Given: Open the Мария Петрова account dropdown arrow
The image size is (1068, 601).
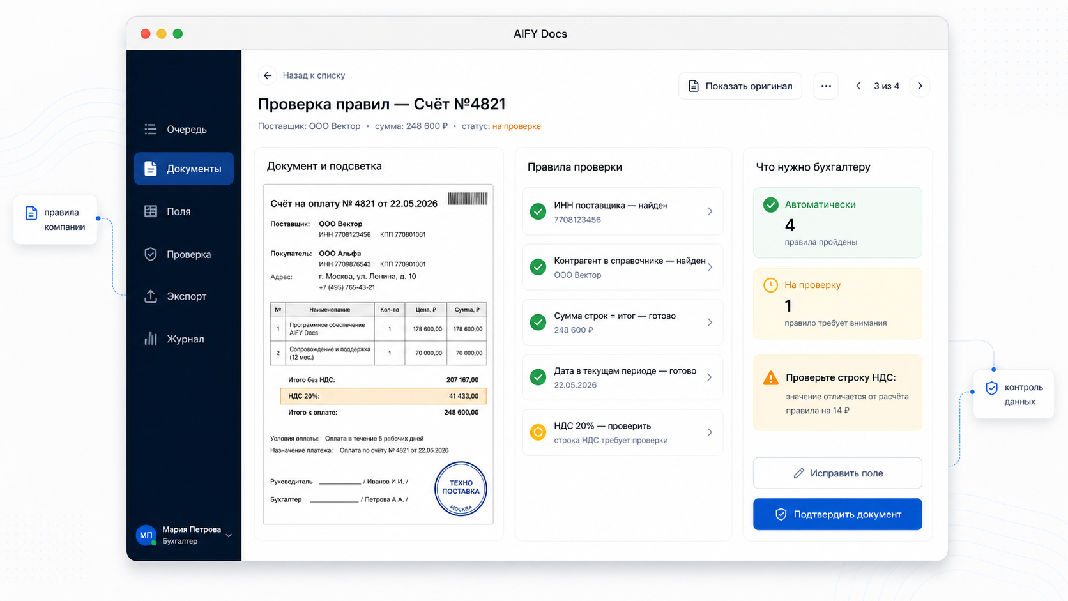Looking at the screenshot, I should pos(229,535).
